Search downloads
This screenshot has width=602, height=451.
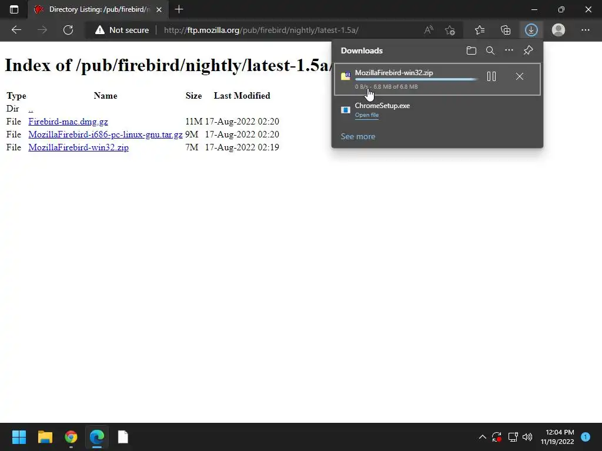point(490,51)
